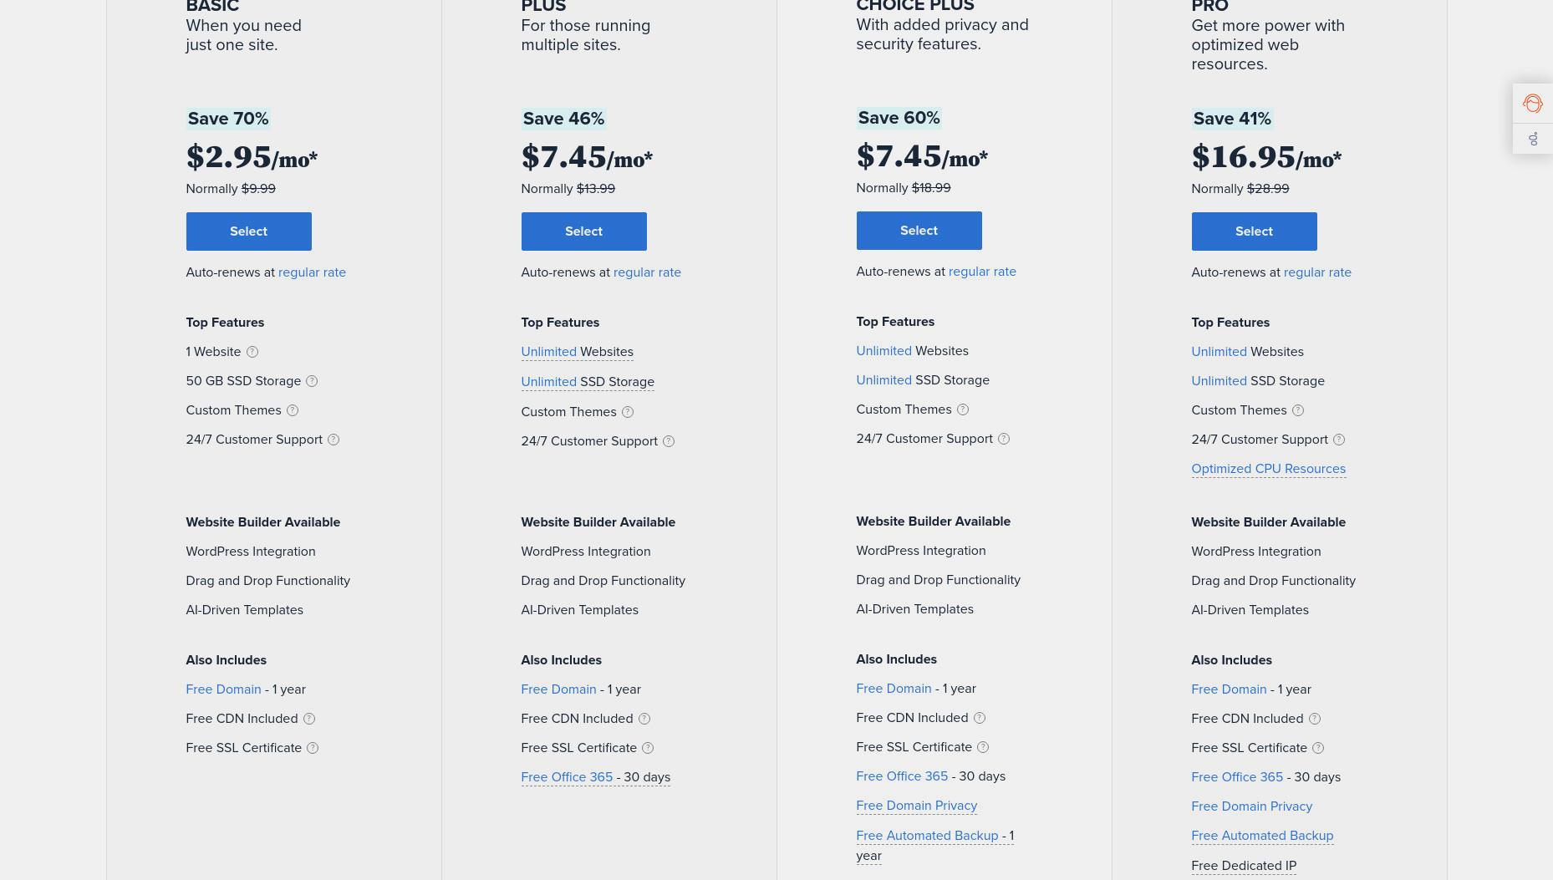Viewport: 1553px width, 880px height.
Task: Click Unlimited Websites in Choice Plus plan
Action: pyautogui.click(x=912, y=351)
